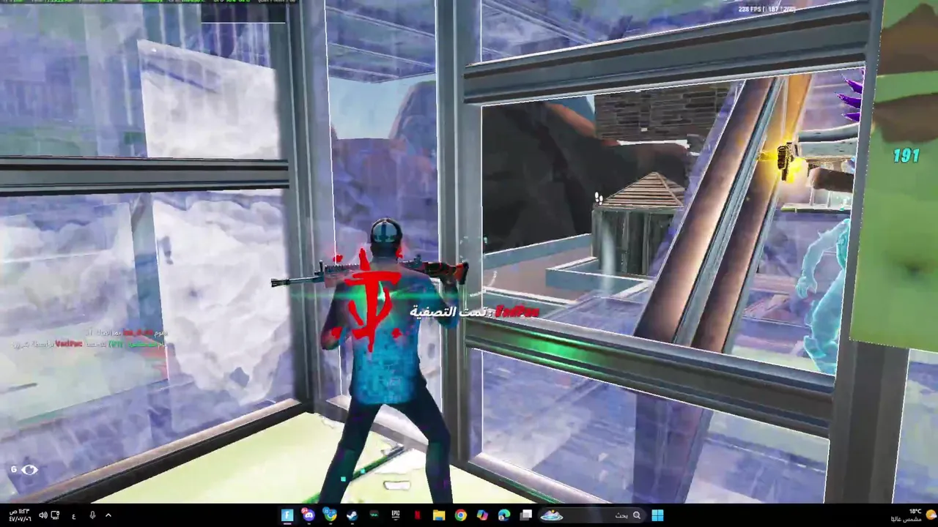This screenshot has height=527, width=938.
Task: Open the volume control in tray
Action: tap(43, 515)
